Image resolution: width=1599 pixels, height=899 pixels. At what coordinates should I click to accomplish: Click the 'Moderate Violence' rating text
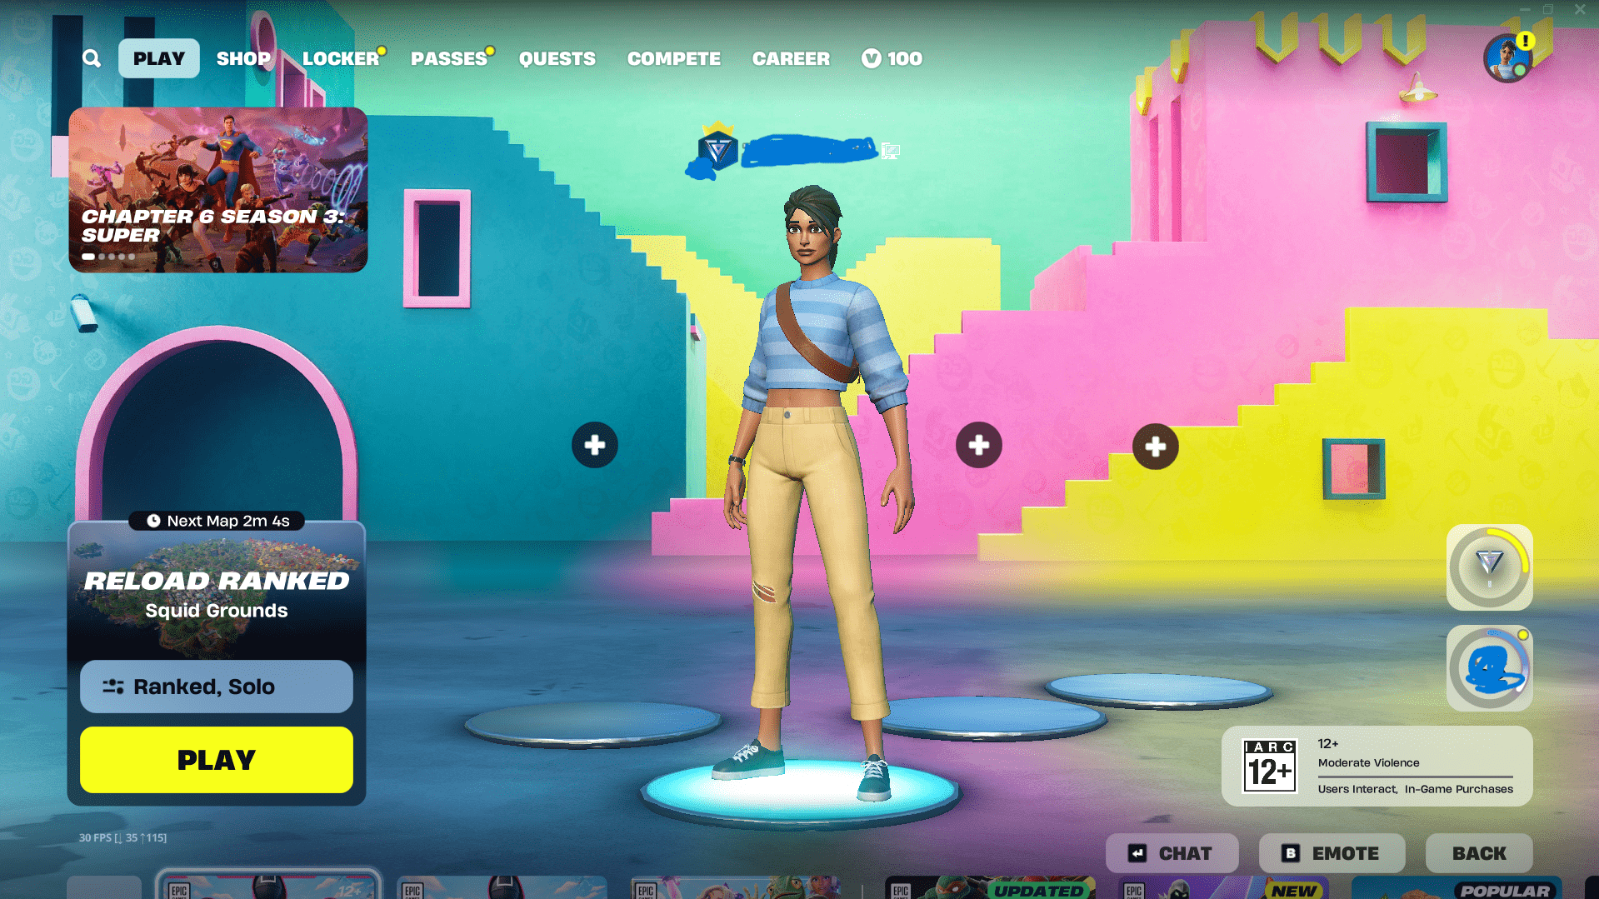pos(1368,762)
